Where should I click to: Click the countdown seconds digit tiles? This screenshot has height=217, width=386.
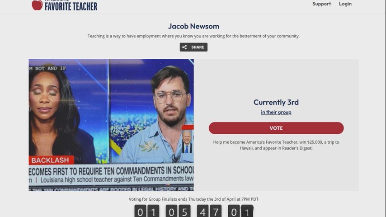click(x=240, y=211)
